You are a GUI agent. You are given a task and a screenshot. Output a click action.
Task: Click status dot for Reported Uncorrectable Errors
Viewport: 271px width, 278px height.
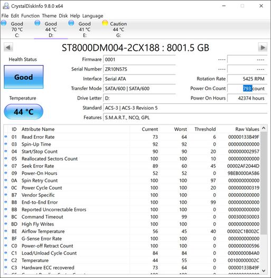click(6, 209)
